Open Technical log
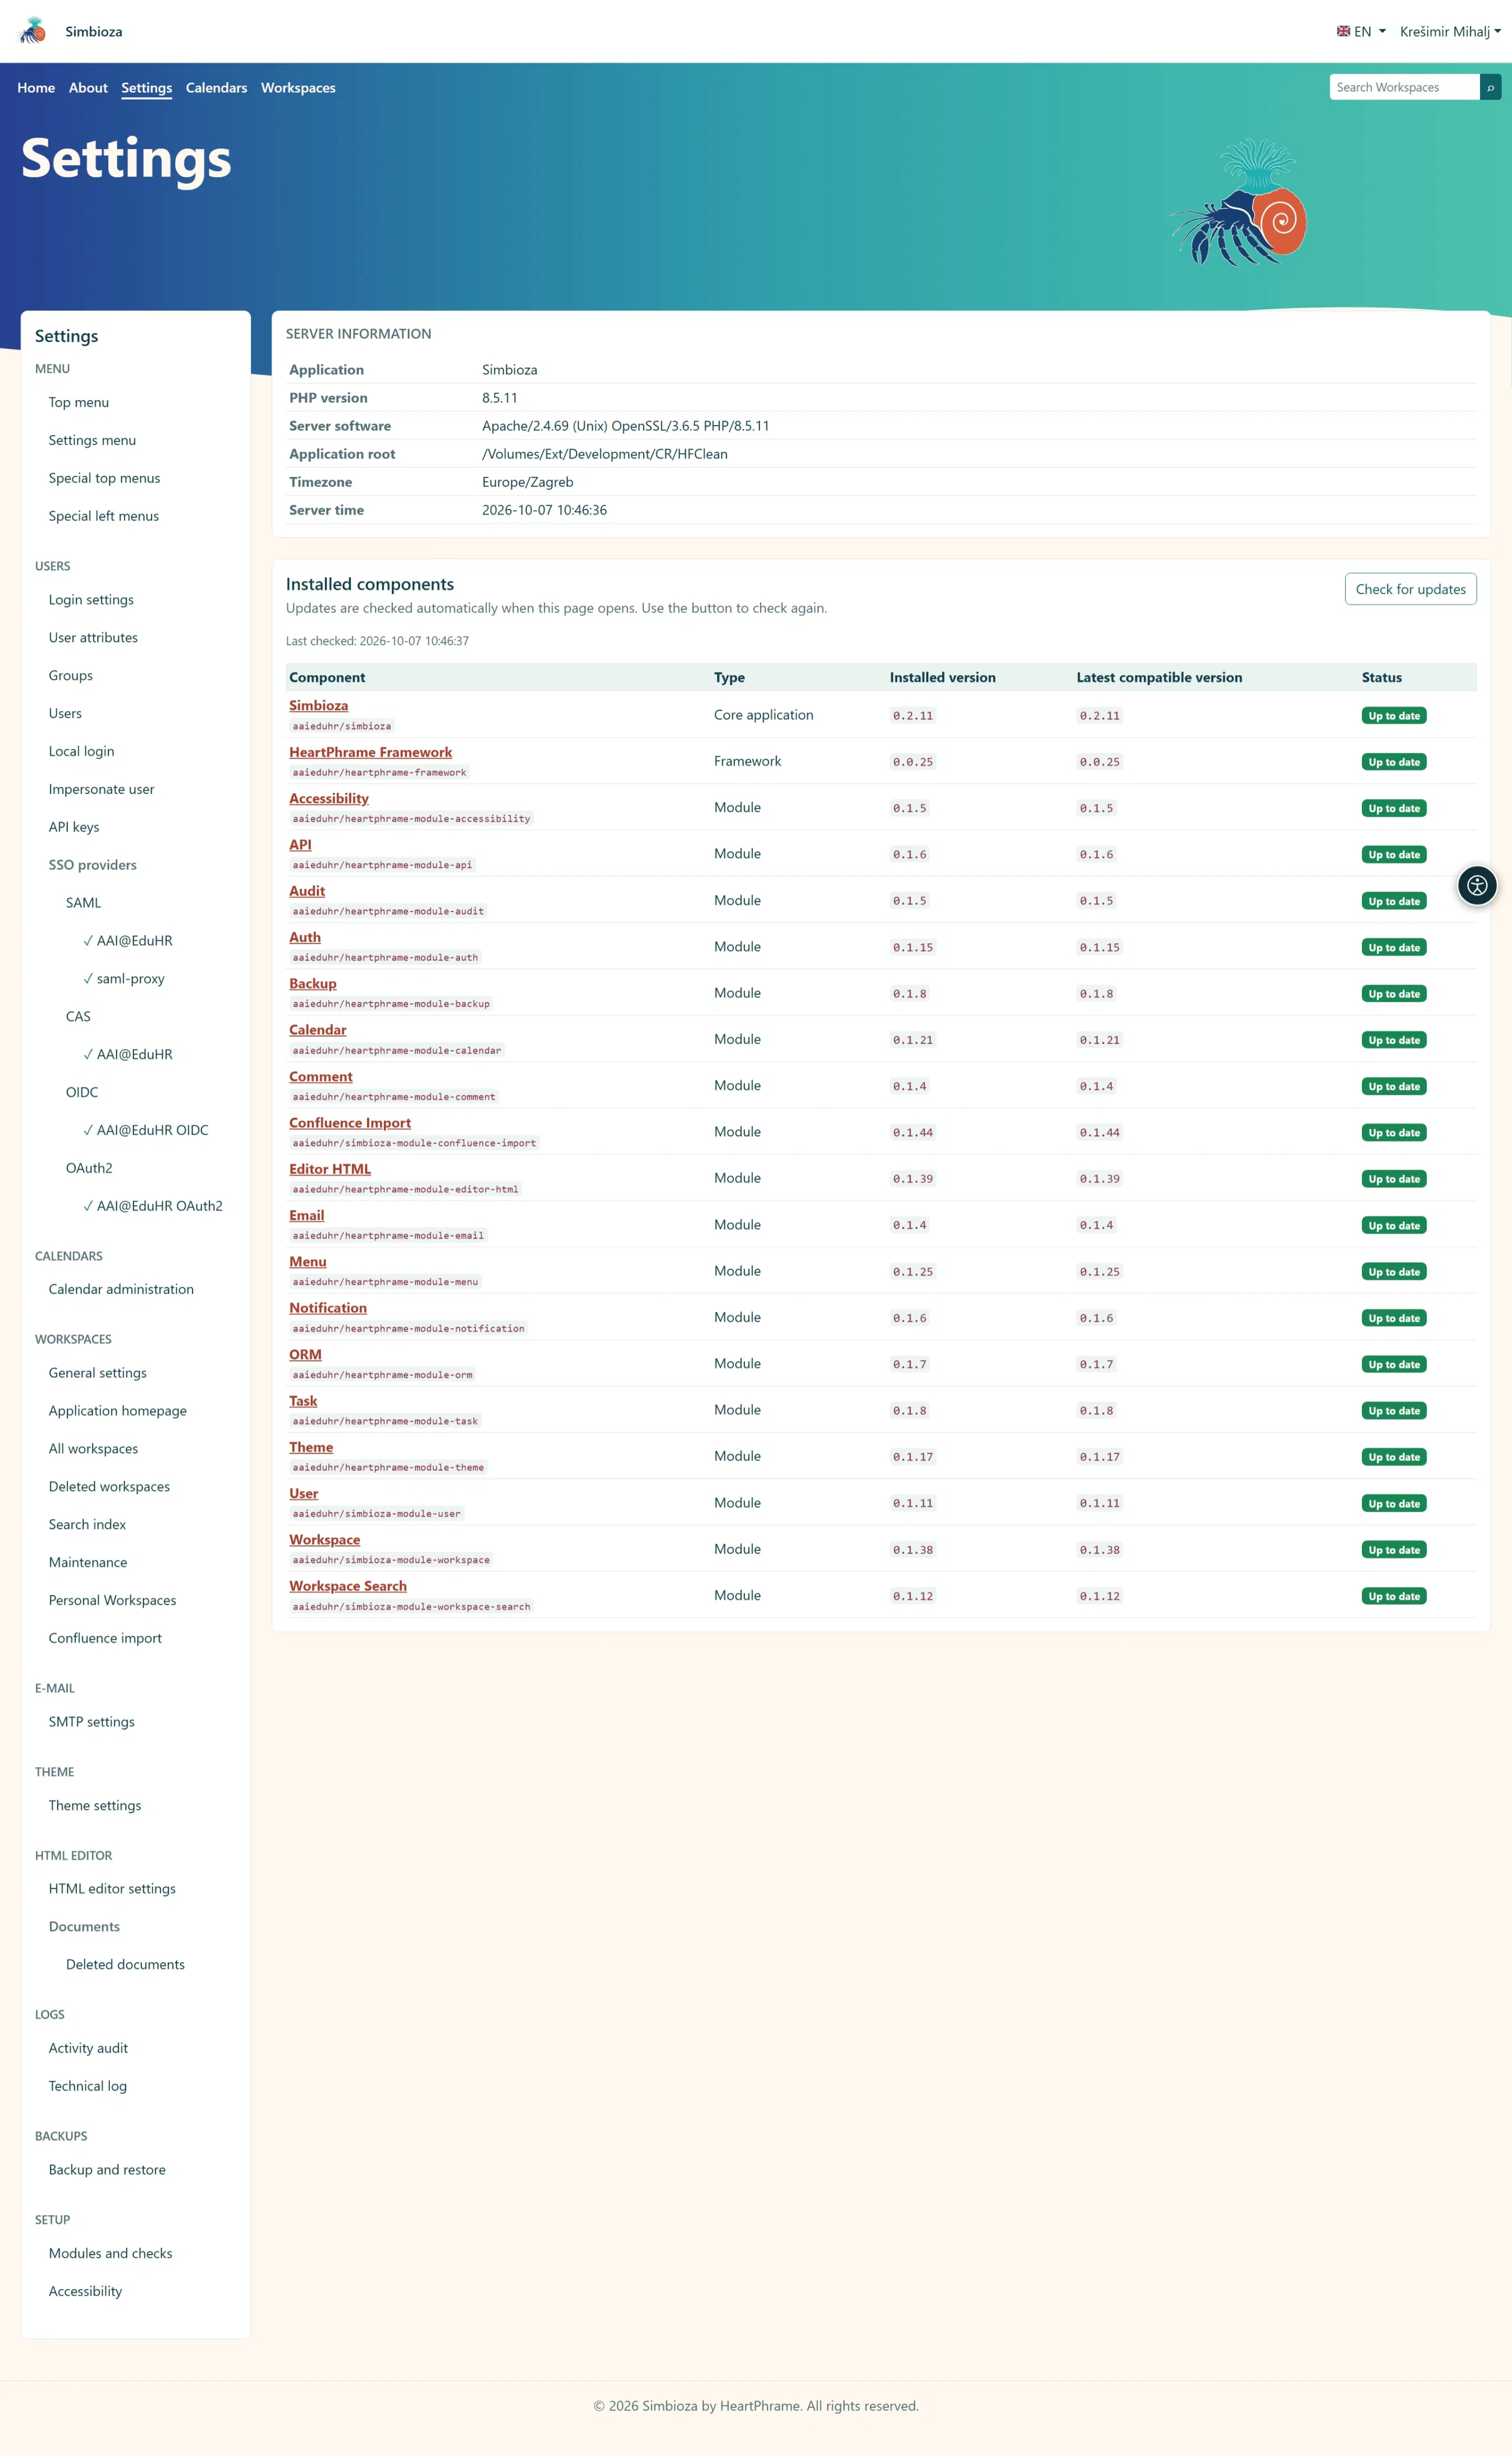Viewport: 1512px width, 2456px height. [88, 2086]
